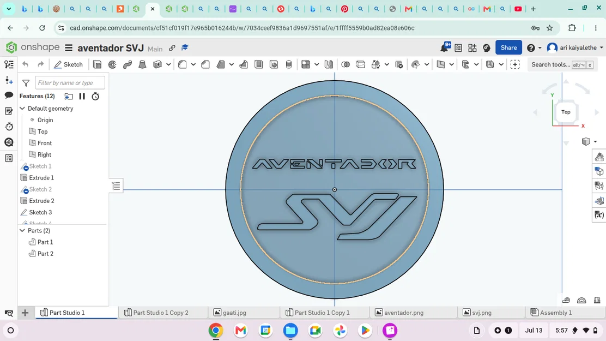Toggle the feature list panel handle
This screenshot has height=341, width=606.
116,186
